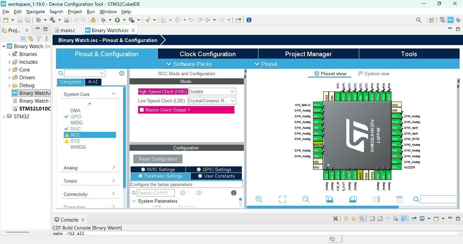Viewport: 463px width, 244px height.
Task: Open the Software Packs dropdown
Action: pos(189,64)
